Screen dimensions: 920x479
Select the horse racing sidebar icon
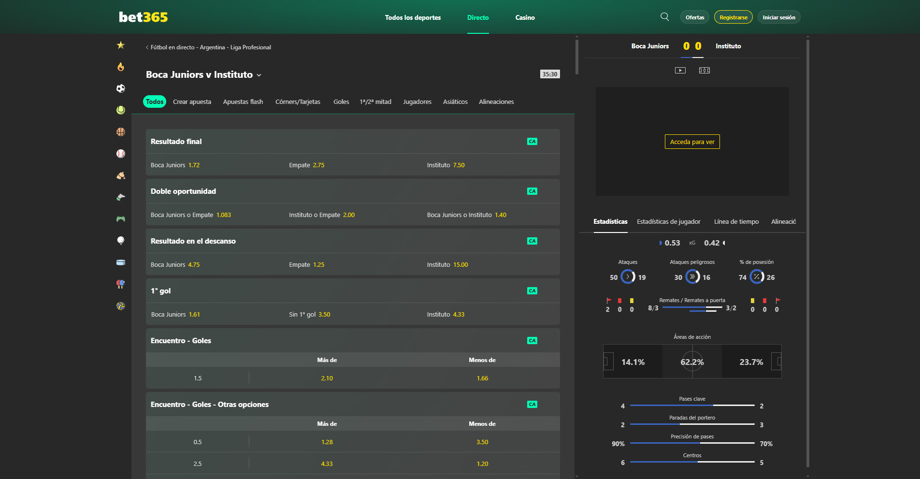[121, 175]
